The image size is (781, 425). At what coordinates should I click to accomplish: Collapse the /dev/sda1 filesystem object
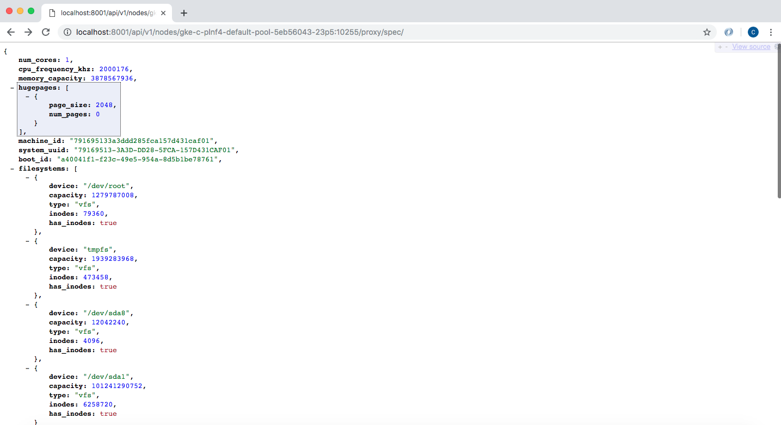coord(27,368)
